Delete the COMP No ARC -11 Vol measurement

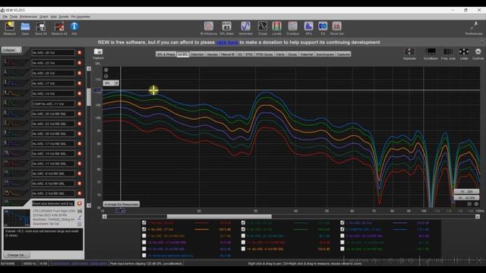point(79,104)
